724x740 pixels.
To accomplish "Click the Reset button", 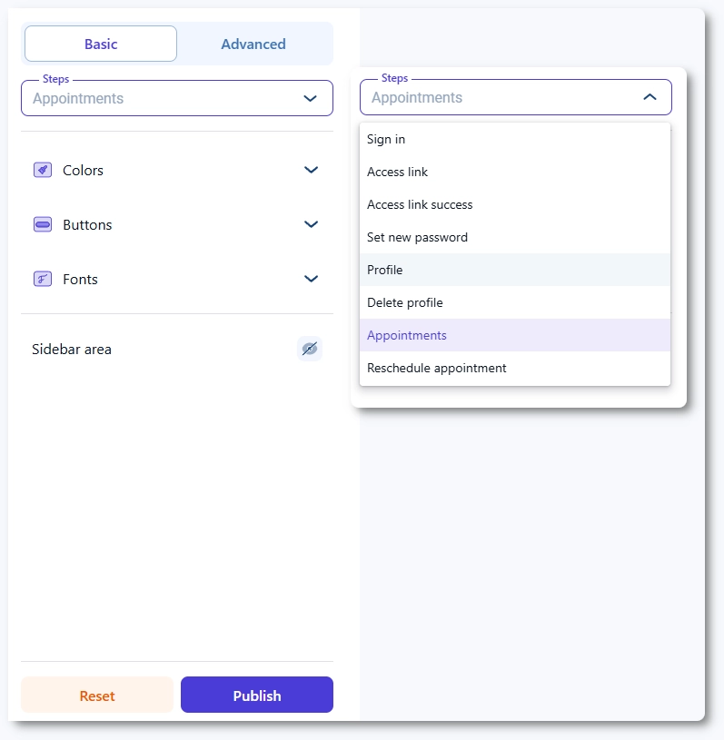I will (x=97, y=696).
